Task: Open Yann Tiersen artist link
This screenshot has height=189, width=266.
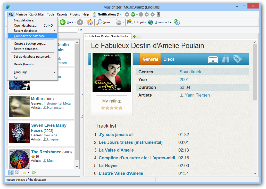Action: pyautogui.click(x=197, y=95)
